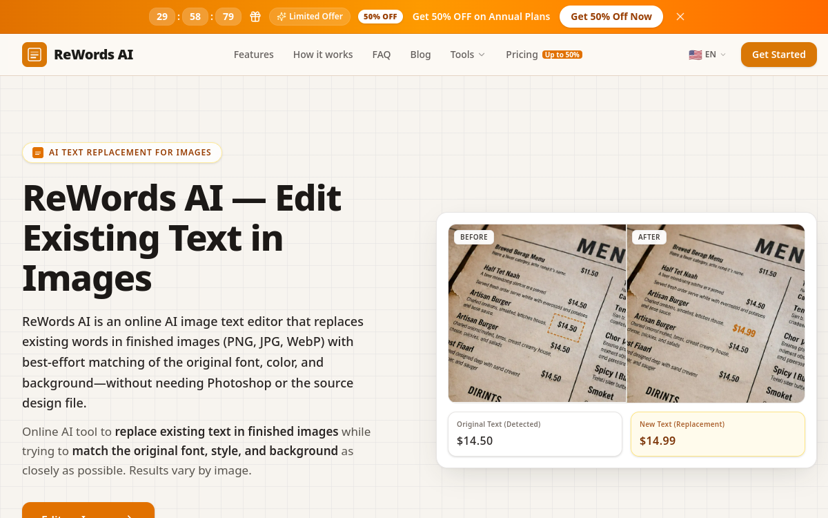Click the before/after comparison divider
Viewport: 828px width, 518px height.
click(x=627, y=313)
